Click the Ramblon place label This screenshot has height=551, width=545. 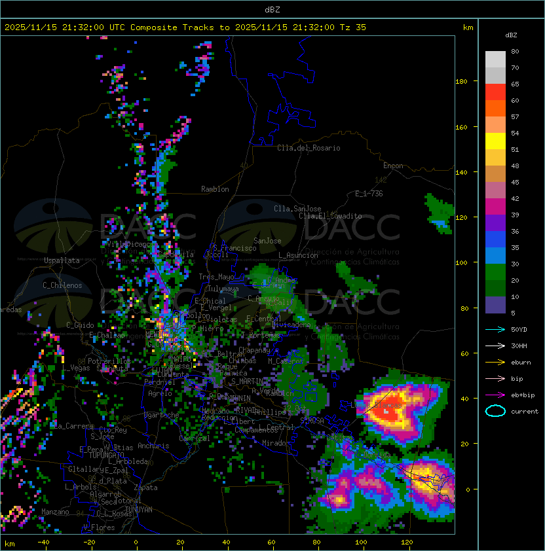point(215,189)
